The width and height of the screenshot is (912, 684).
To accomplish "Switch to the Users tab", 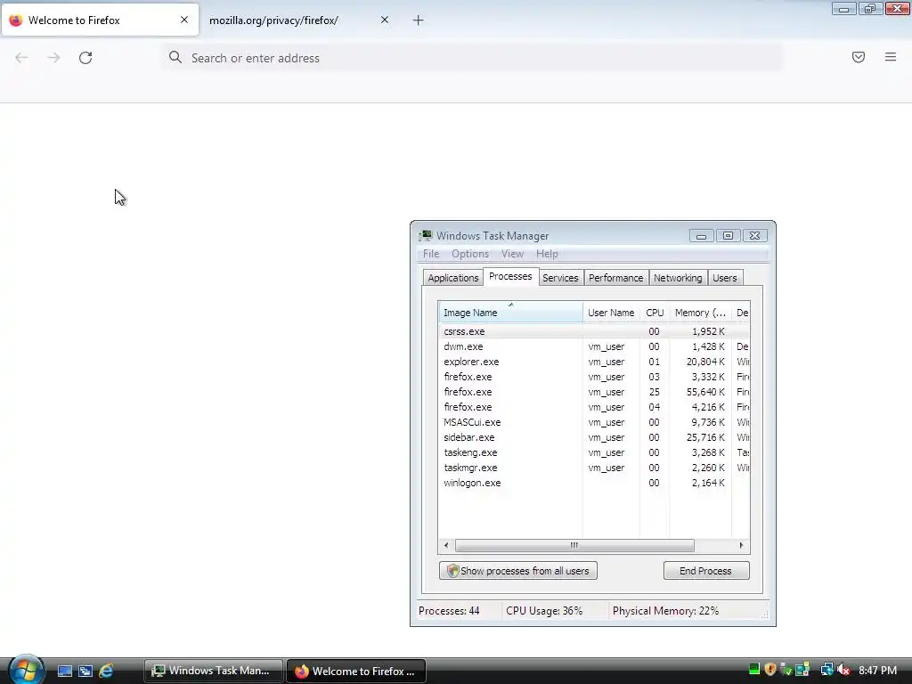I will (x=725, y=278).
